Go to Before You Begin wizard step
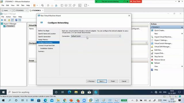Screen dimensions: 184x103 point(44,31)
